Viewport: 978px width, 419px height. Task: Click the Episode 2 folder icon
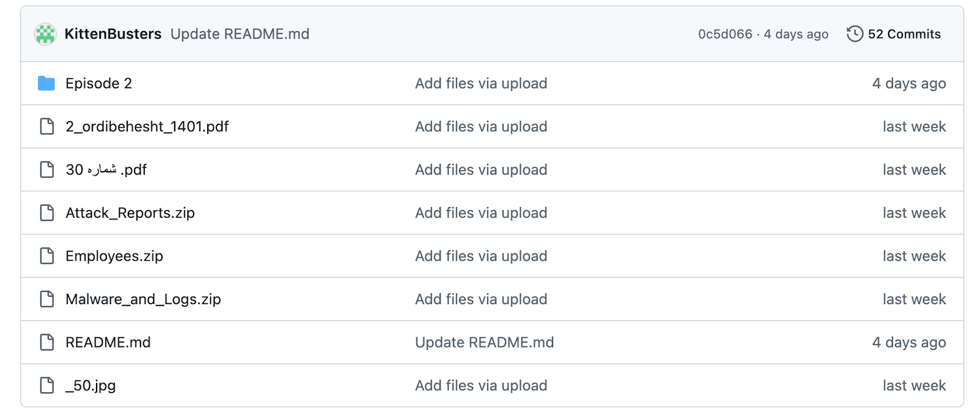(46, 84)
